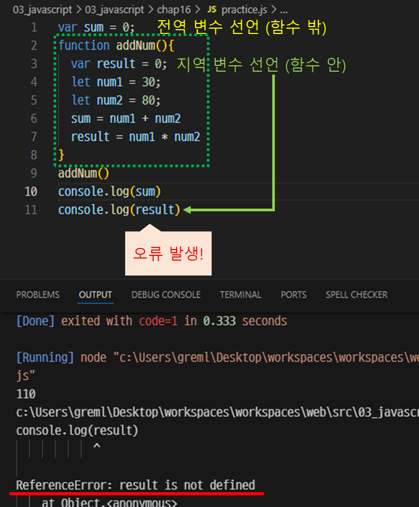Switch to the TERMINAL tab
The image size is (419, 507).
[241, 295]
